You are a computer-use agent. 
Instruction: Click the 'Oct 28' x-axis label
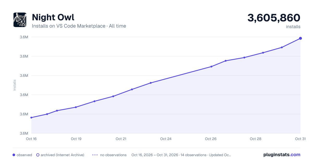256,139
